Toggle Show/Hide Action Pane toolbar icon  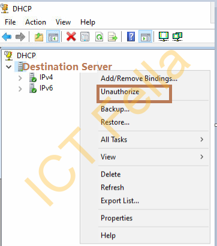(145, 37)
